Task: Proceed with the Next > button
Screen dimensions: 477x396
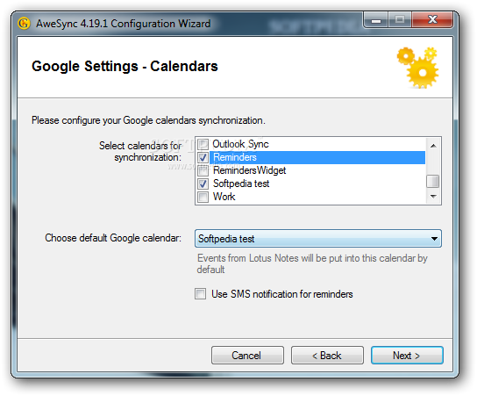Action: pos(407,356)
